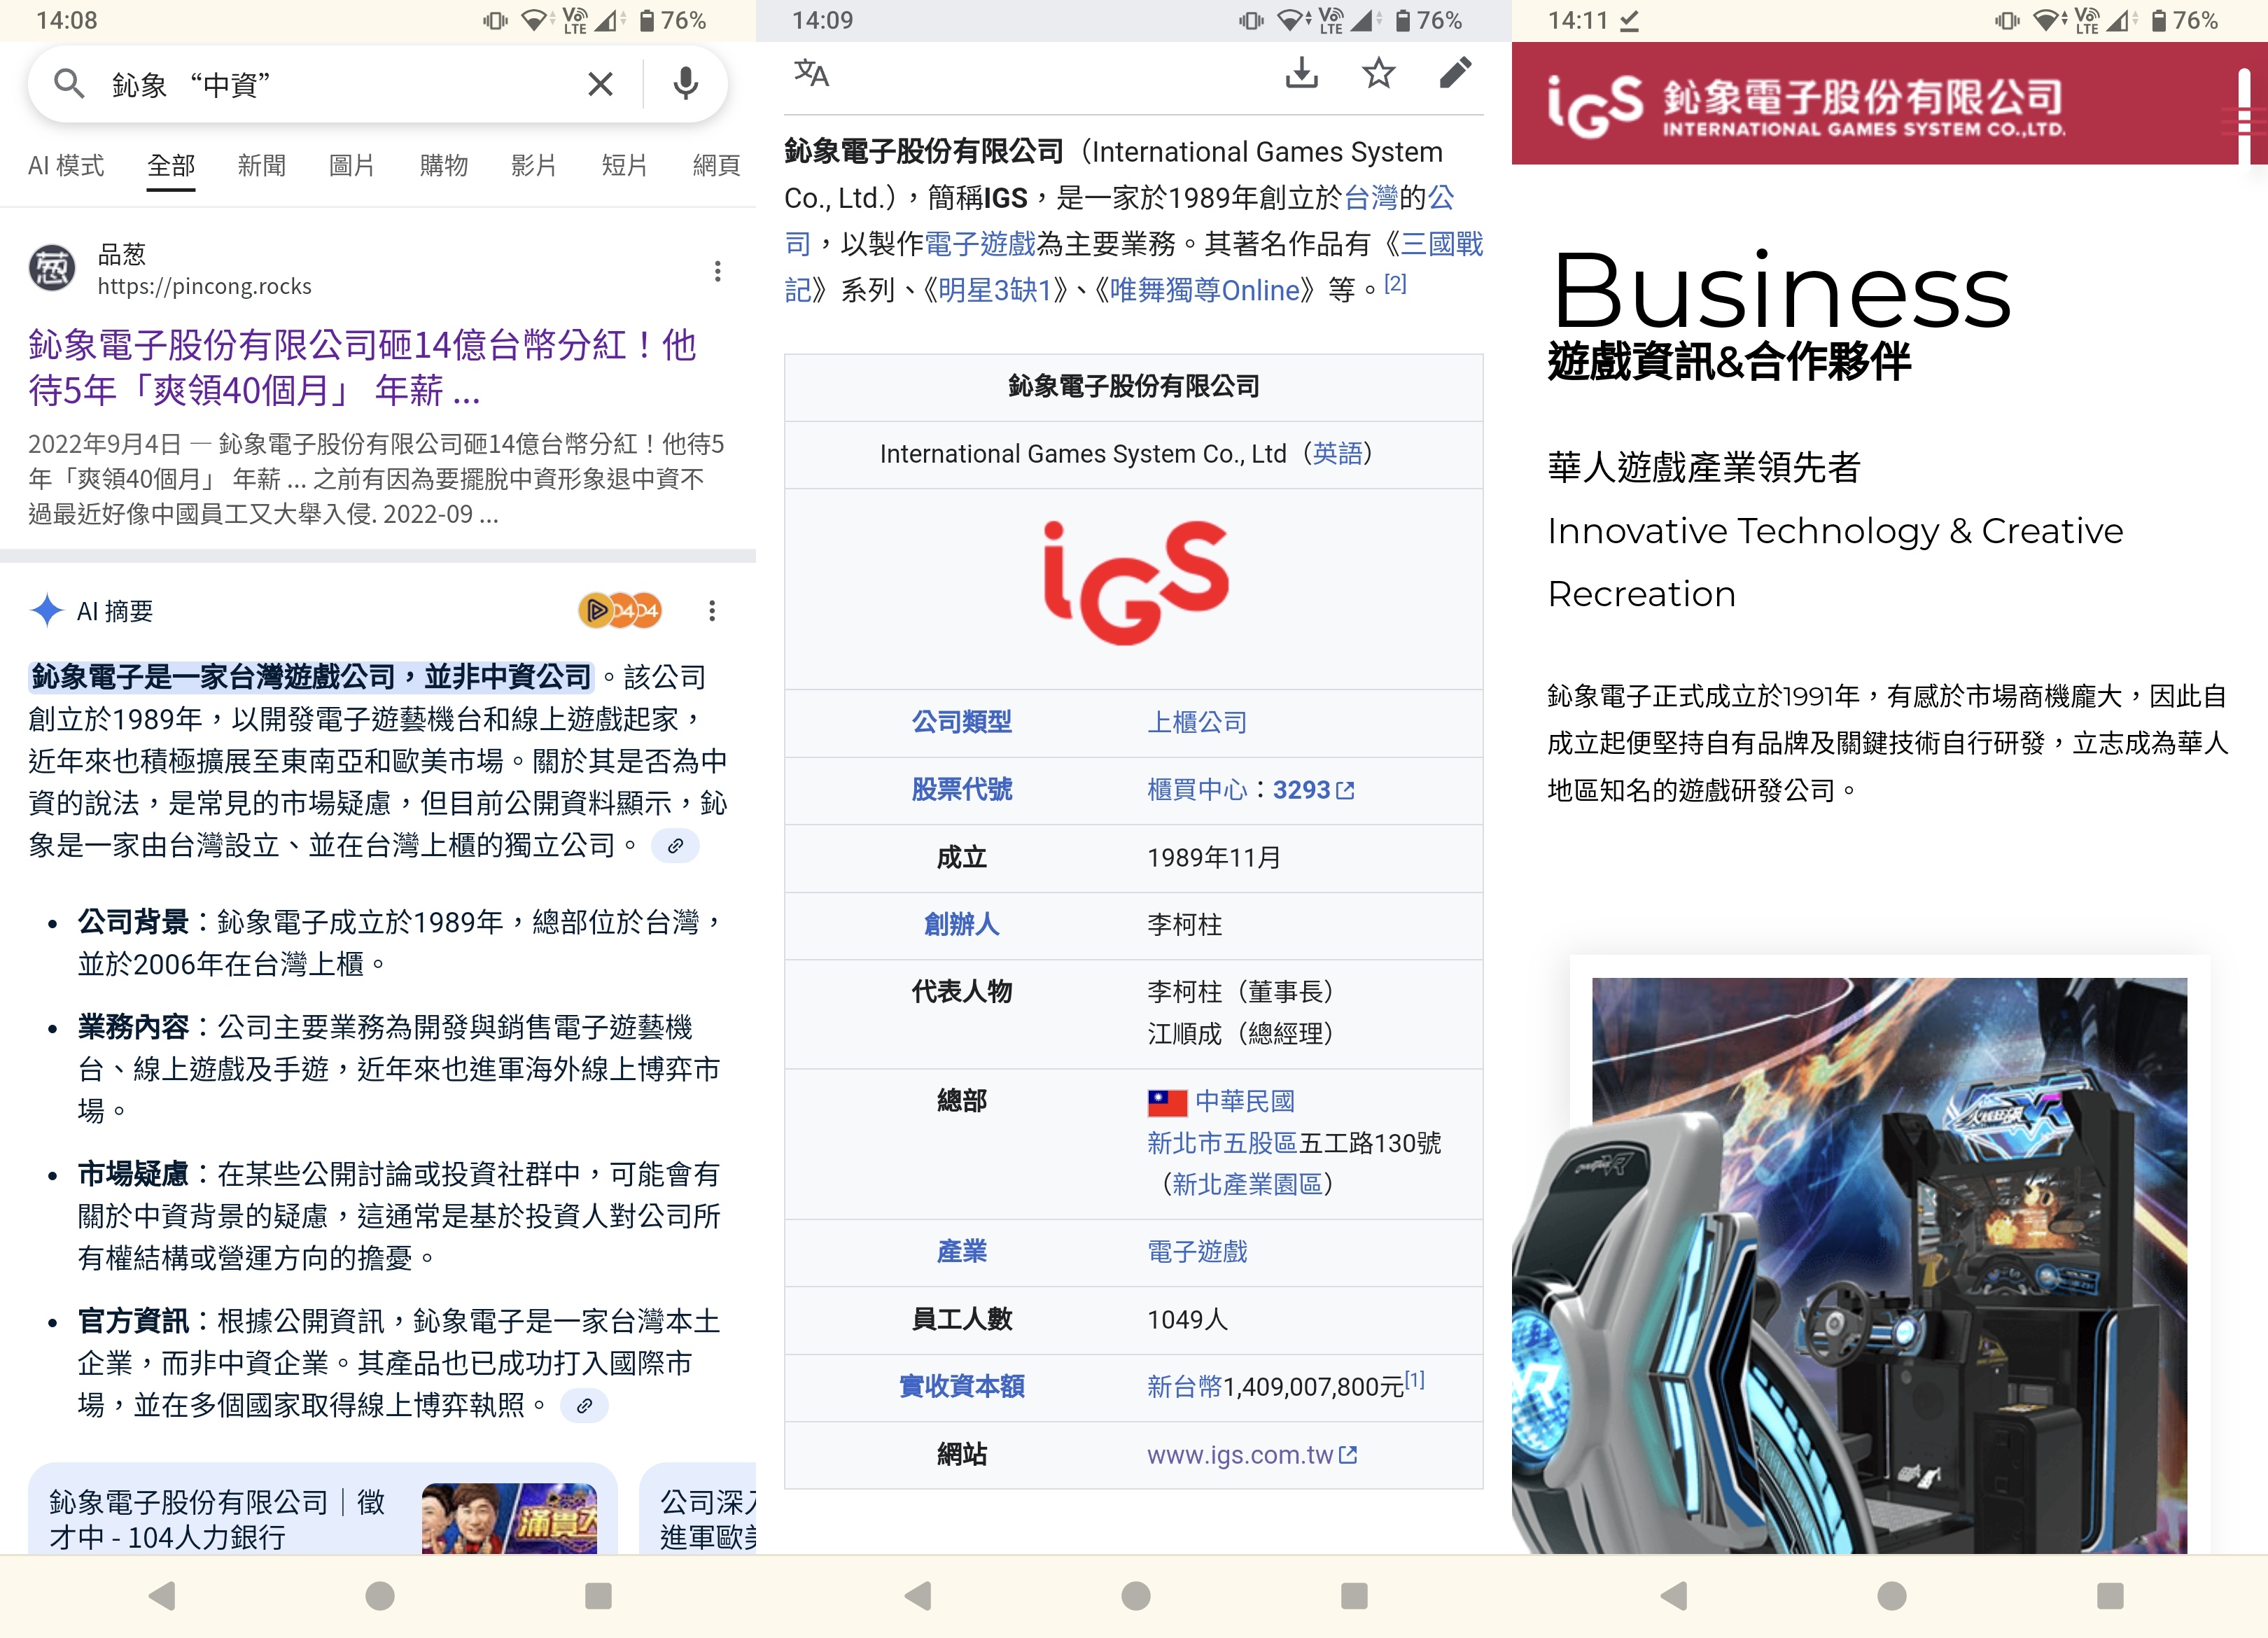Open AI 摘要 three-dot options menu
This screenshot has width=2268, height=1638.
click(x=712, y=611)
